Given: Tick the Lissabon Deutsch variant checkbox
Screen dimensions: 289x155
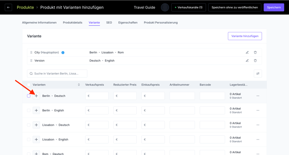Looking at the screenshot, I should pos(28,125).
